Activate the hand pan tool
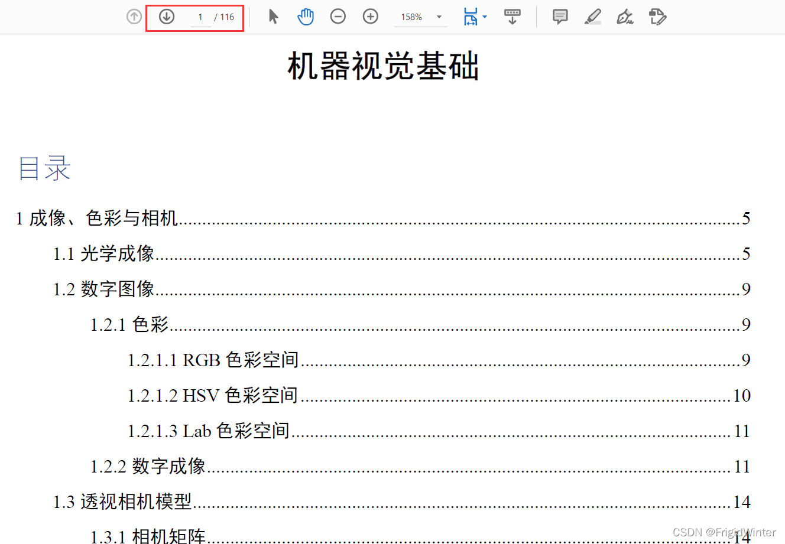Image resolution: width=785 pixels, height=544 pixels. point(306,17)
